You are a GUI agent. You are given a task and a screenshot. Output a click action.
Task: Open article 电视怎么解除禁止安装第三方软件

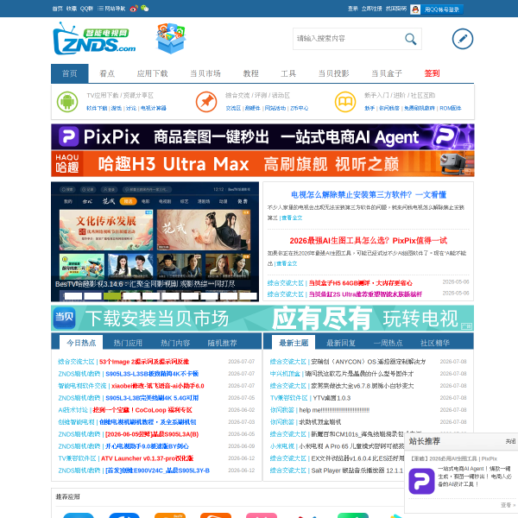tap(369, 194)
